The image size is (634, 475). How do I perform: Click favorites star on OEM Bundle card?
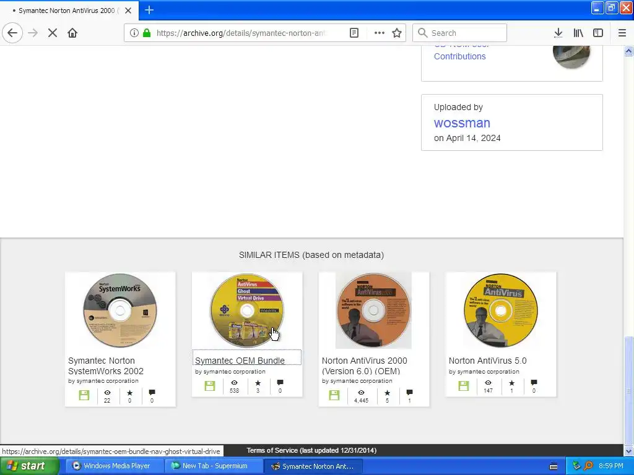coord(258,382)
